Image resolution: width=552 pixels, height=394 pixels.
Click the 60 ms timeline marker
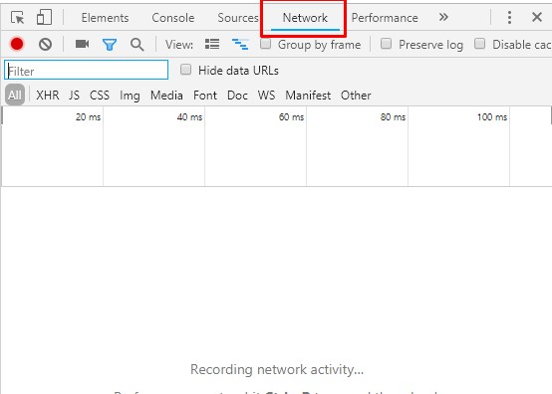coord(292,117)
